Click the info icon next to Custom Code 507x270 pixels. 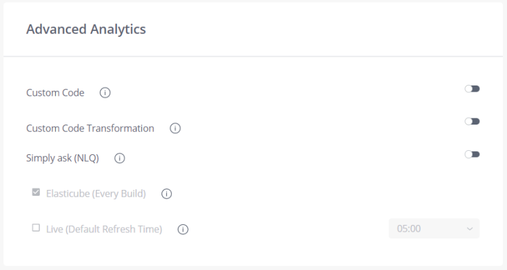104,93
